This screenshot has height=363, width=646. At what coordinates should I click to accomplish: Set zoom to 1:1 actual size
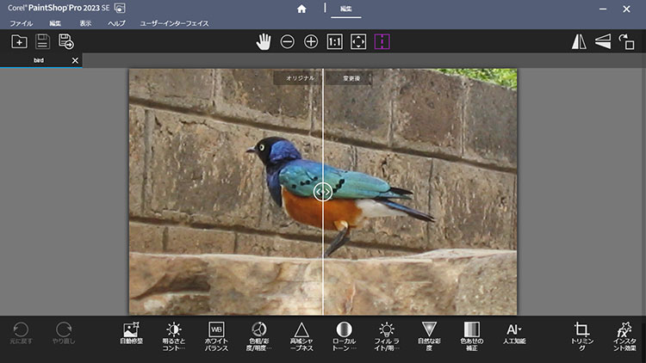coord(335,41)
